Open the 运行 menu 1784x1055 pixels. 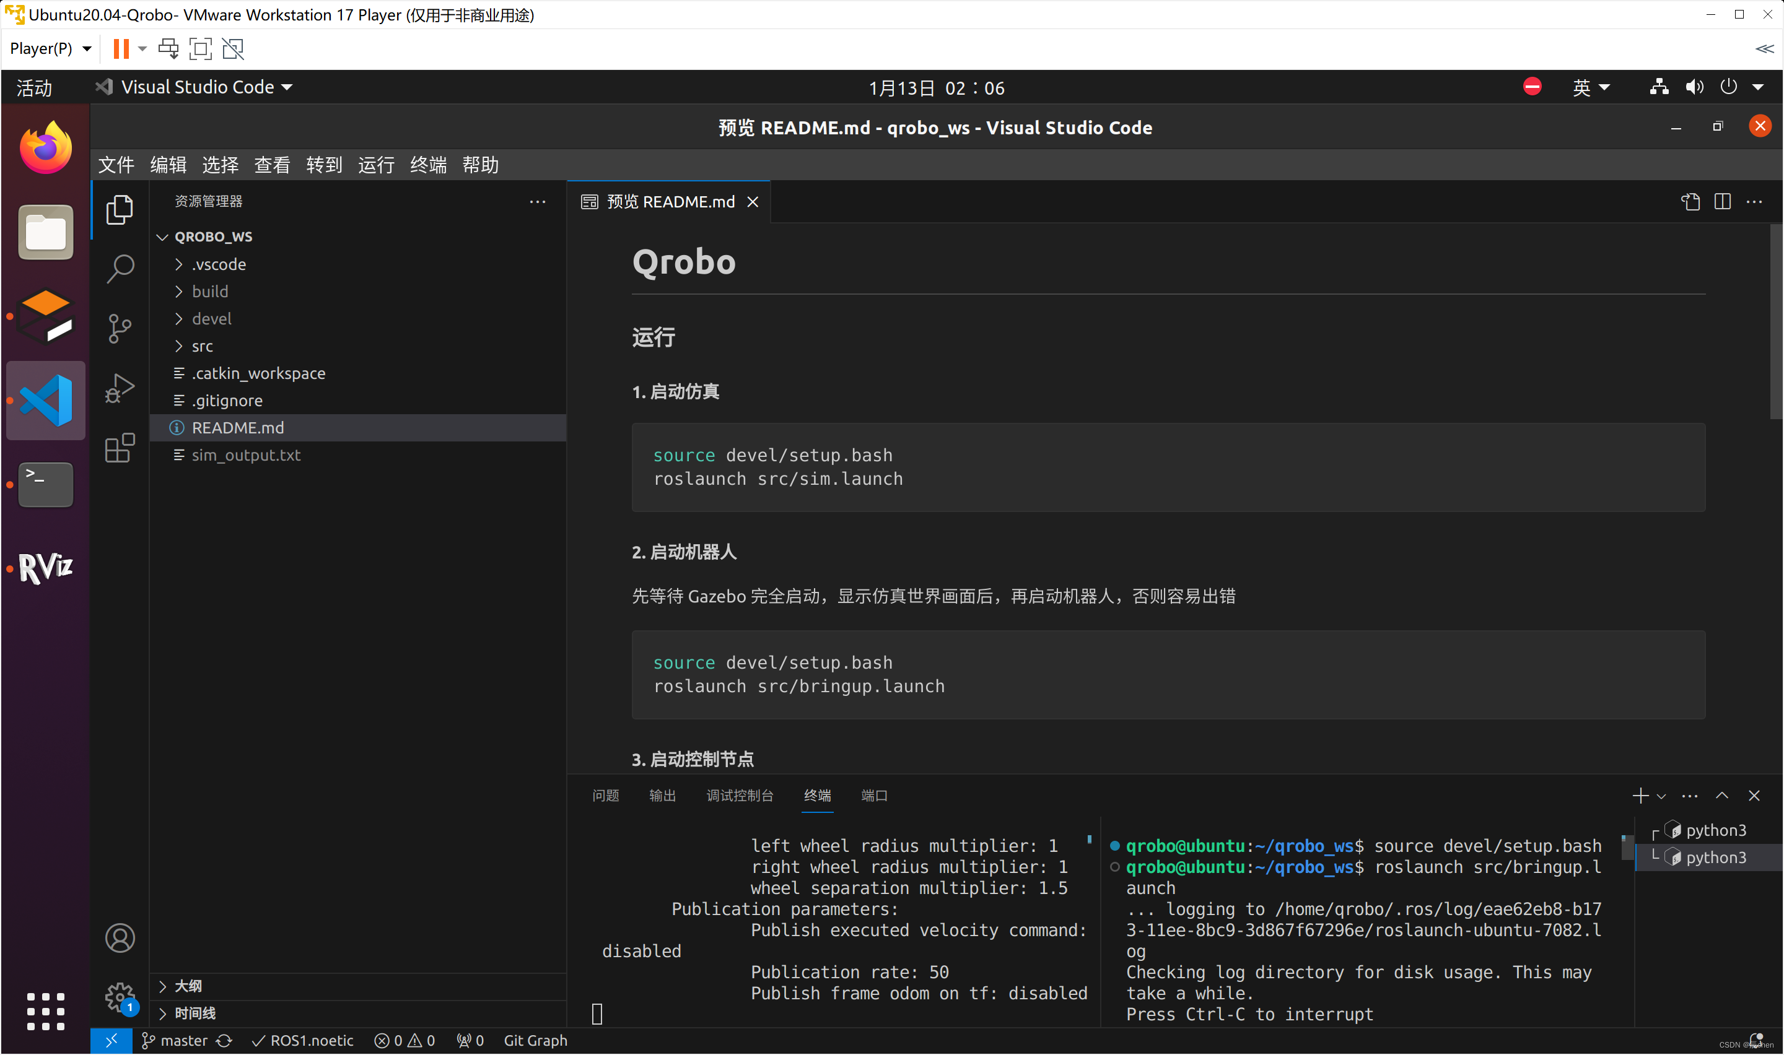[x=376, y=165]
